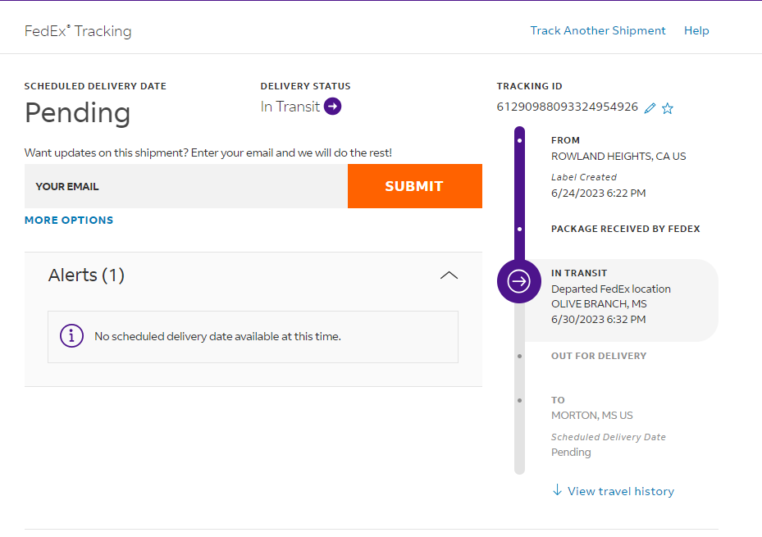Click the FedEx Tracking logo
Screen dimensions: 762x537
[78, 31]
